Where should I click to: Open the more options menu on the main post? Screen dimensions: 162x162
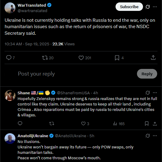coord(155,7)
